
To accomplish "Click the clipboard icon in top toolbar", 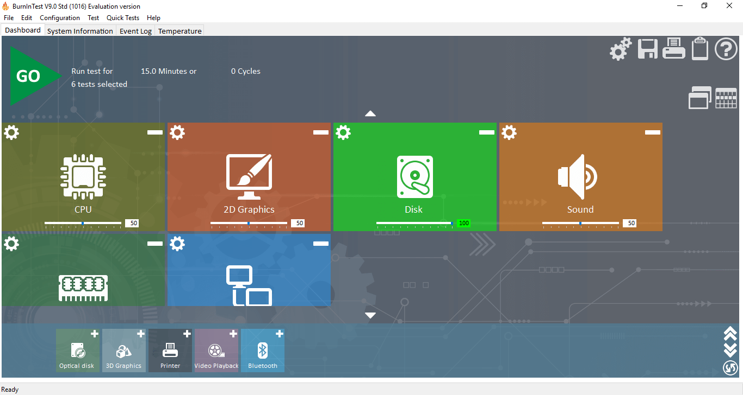I will click(x=699, y=49).
